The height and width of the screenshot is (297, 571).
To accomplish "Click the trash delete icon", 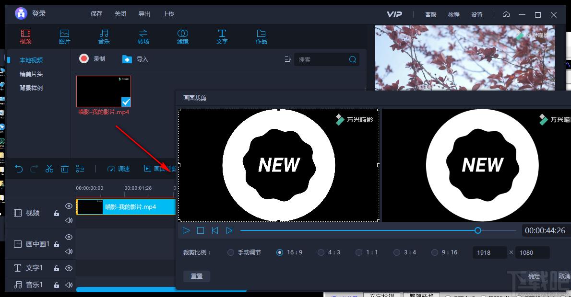I will tap(64, 169).
